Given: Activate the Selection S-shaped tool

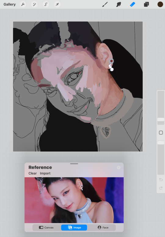Looking at the screenshot, I should click(46, 4).
